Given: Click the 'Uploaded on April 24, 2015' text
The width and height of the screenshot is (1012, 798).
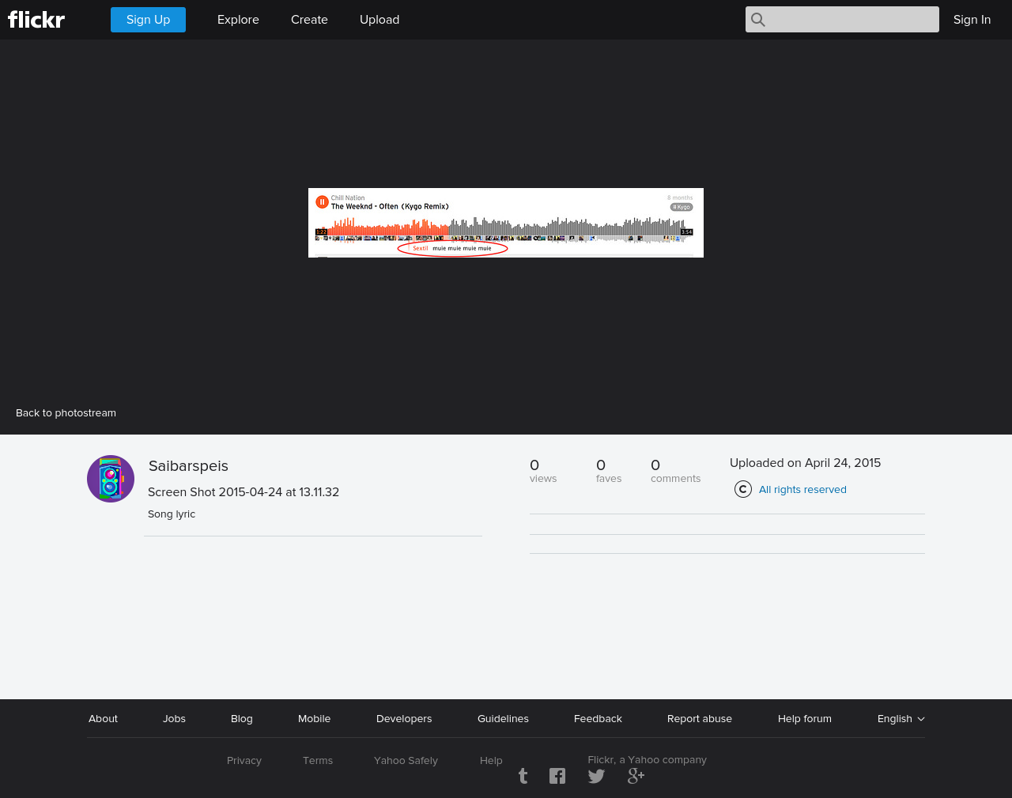Looking at the screenshot, I should tap(805, 463).
